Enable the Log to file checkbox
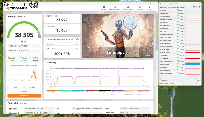204x117 pixels. [x=161, y=80]
